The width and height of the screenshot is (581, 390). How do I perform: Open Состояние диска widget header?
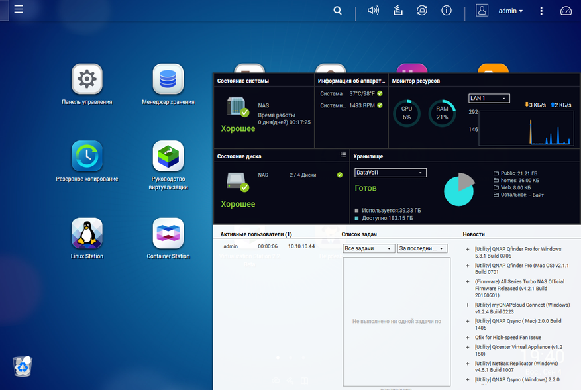[239, 156]
